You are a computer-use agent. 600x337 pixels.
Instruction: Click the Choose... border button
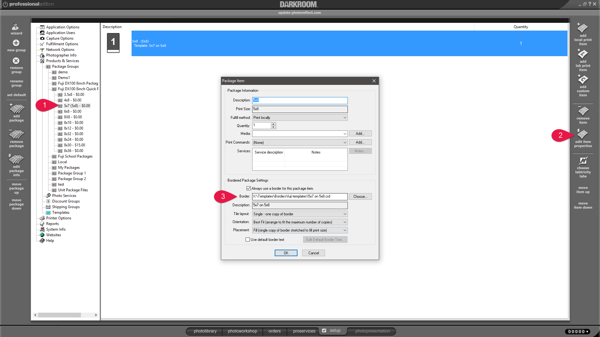tap(360, 197)
